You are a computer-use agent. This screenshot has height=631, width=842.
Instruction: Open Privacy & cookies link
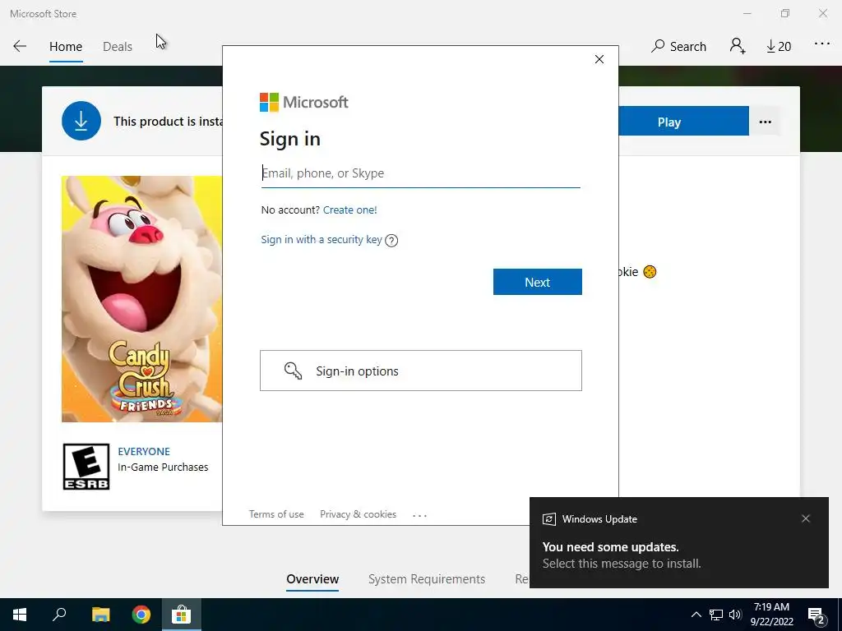pyautogui.click(x=359, y=514)
